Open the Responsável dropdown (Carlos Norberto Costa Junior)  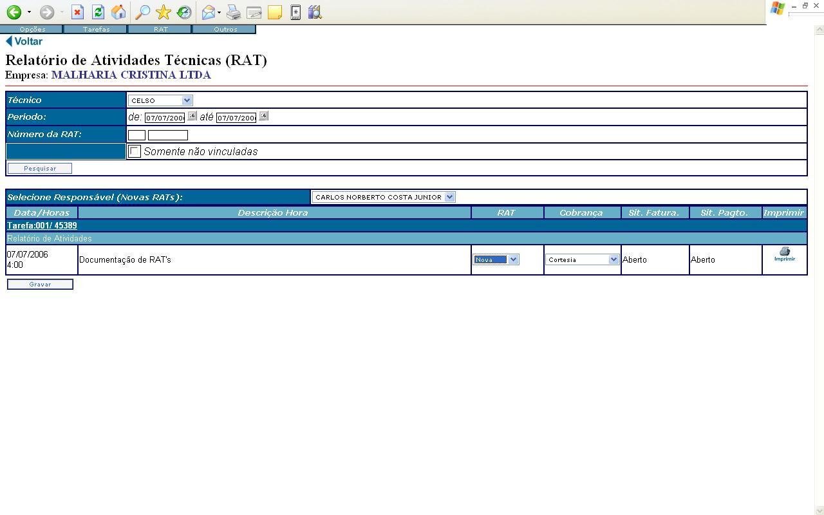[x=384, y=197]
